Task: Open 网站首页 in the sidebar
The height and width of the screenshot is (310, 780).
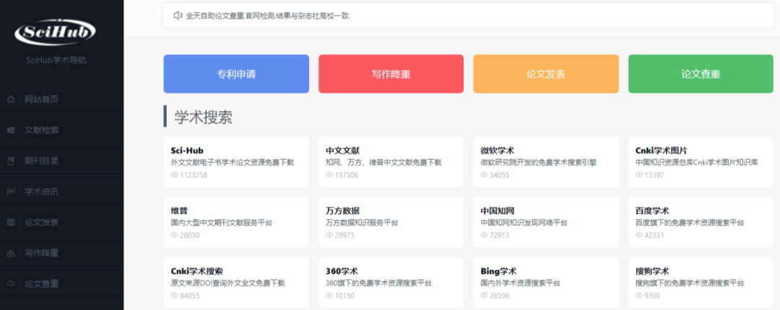Action: 61,100
